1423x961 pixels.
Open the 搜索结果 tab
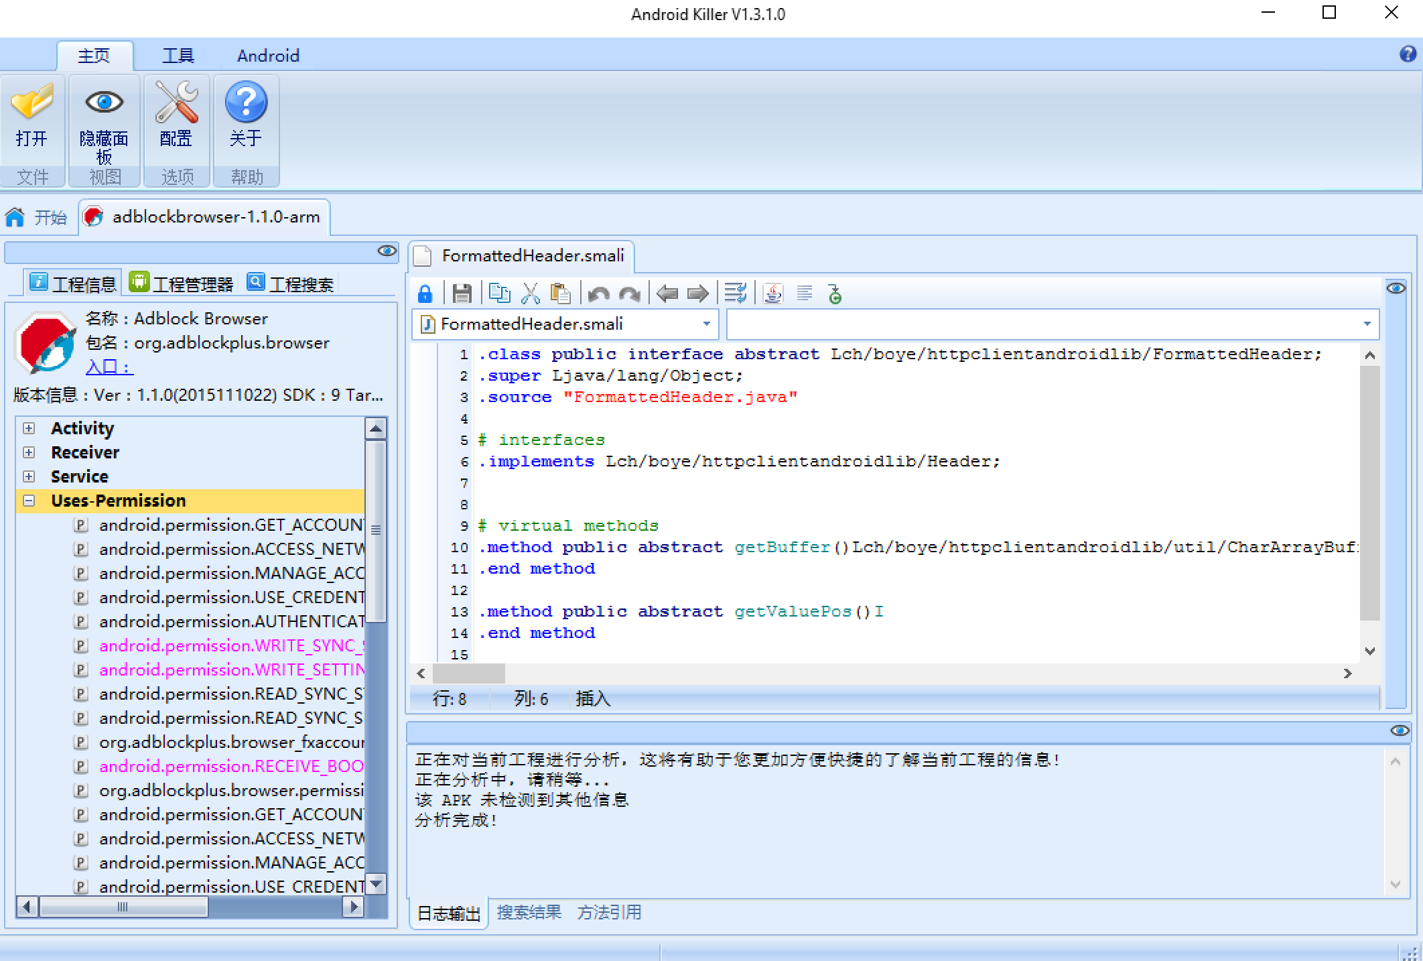coord(529,912)
